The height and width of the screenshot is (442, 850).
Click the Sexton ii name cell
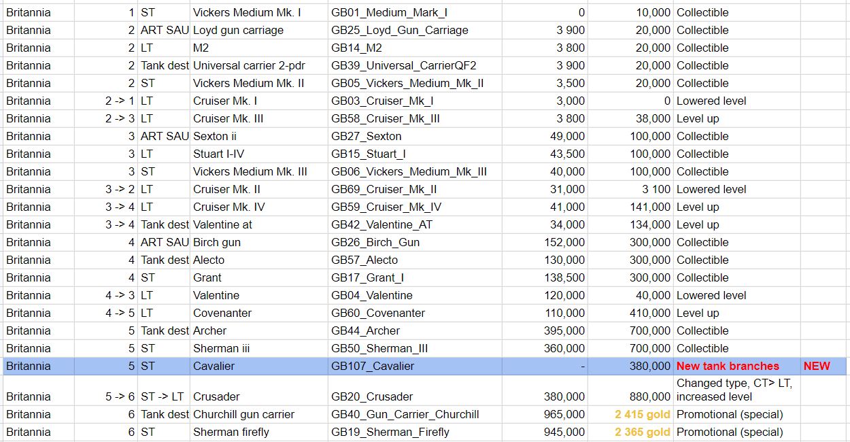click(x=258, y=136)
